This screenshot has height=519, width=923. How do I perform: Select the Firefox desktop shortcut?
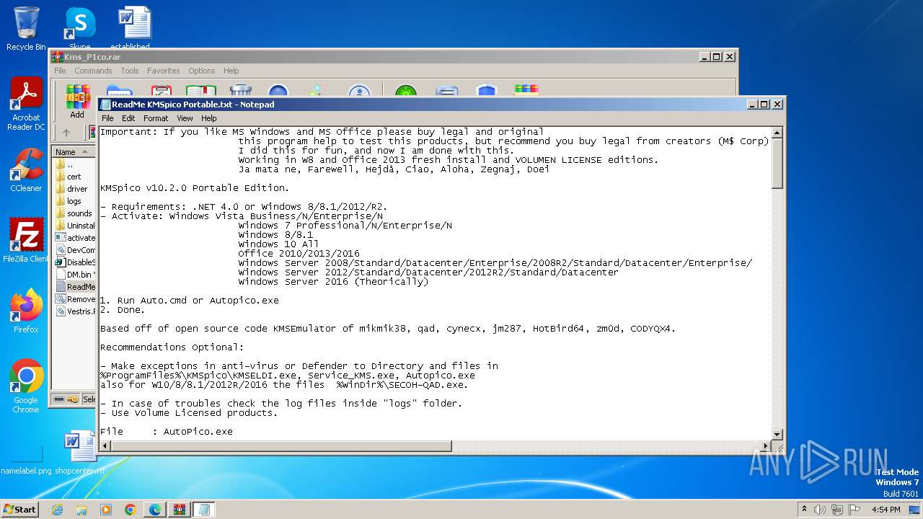tap(26, 311)
